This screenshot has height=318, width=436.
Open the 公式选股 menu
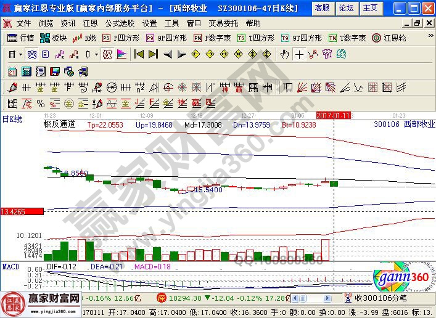click(119, 23)
